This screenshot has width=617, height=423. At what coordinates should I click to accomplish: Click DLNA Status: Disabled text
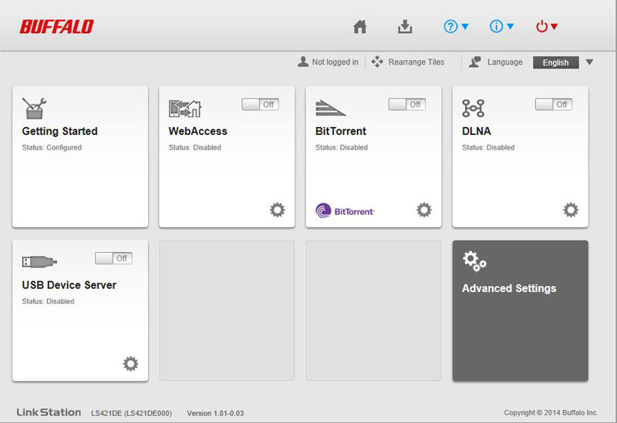488,147
